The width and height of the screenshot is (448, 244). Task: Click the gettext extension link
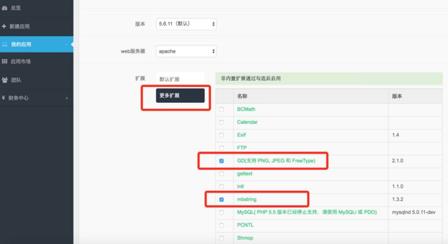coord(245,174)
